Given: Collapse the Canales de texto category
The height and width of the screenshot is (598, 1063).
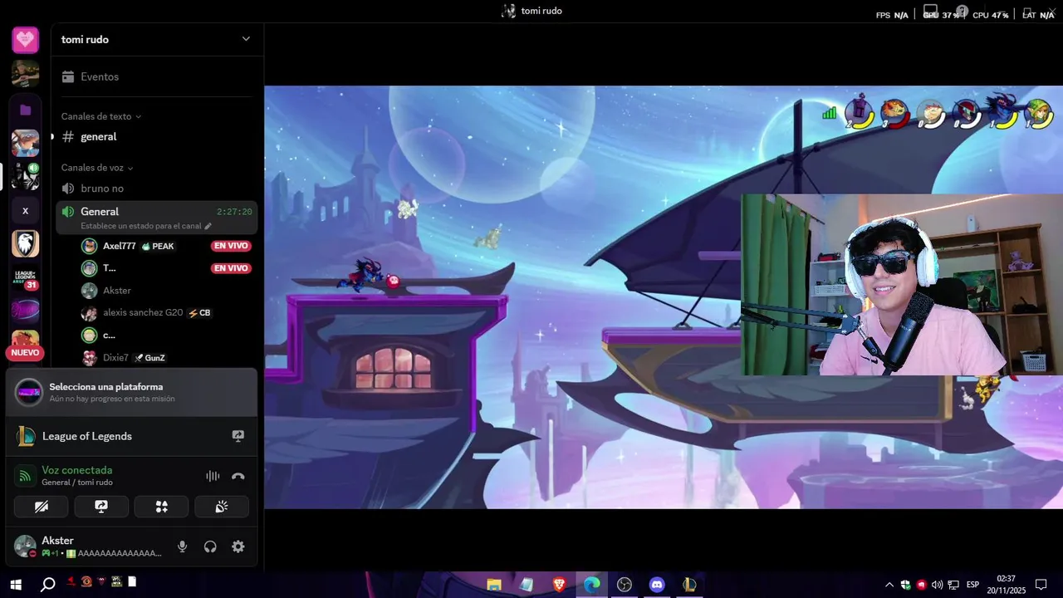Looking at the screenshot, I should [100, 116].
